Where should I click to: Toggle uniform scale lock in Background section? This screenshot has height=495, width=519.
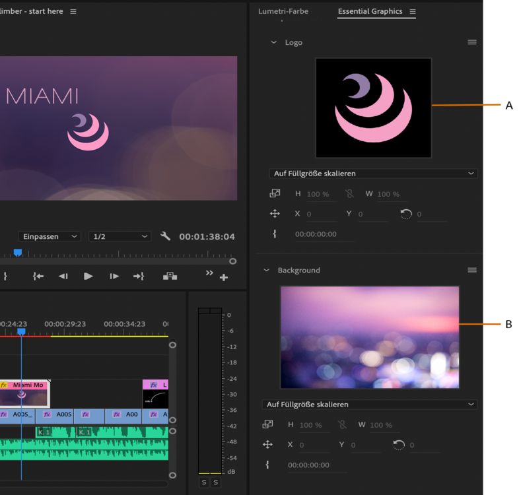coord(342,424)
